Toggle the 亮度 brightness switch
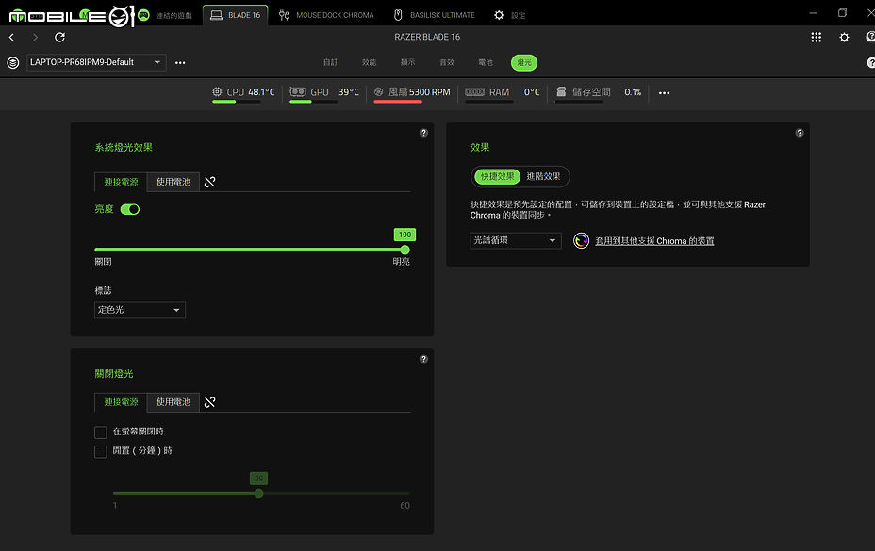The height and width of the screenshot is (551, 875). pos(130,209)
